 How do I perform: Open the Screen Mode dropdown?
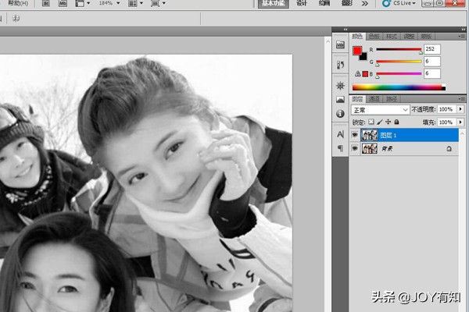point(158,4)
